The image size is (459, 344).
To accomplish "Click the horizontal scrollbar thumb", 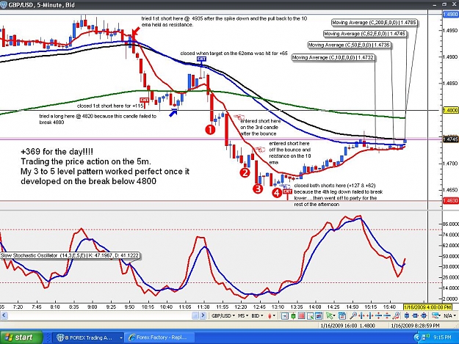I will click(195, 315).
